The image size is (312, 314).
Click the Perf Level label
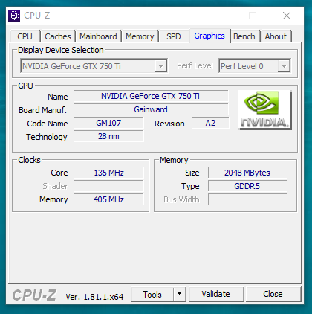click(195, 65)
